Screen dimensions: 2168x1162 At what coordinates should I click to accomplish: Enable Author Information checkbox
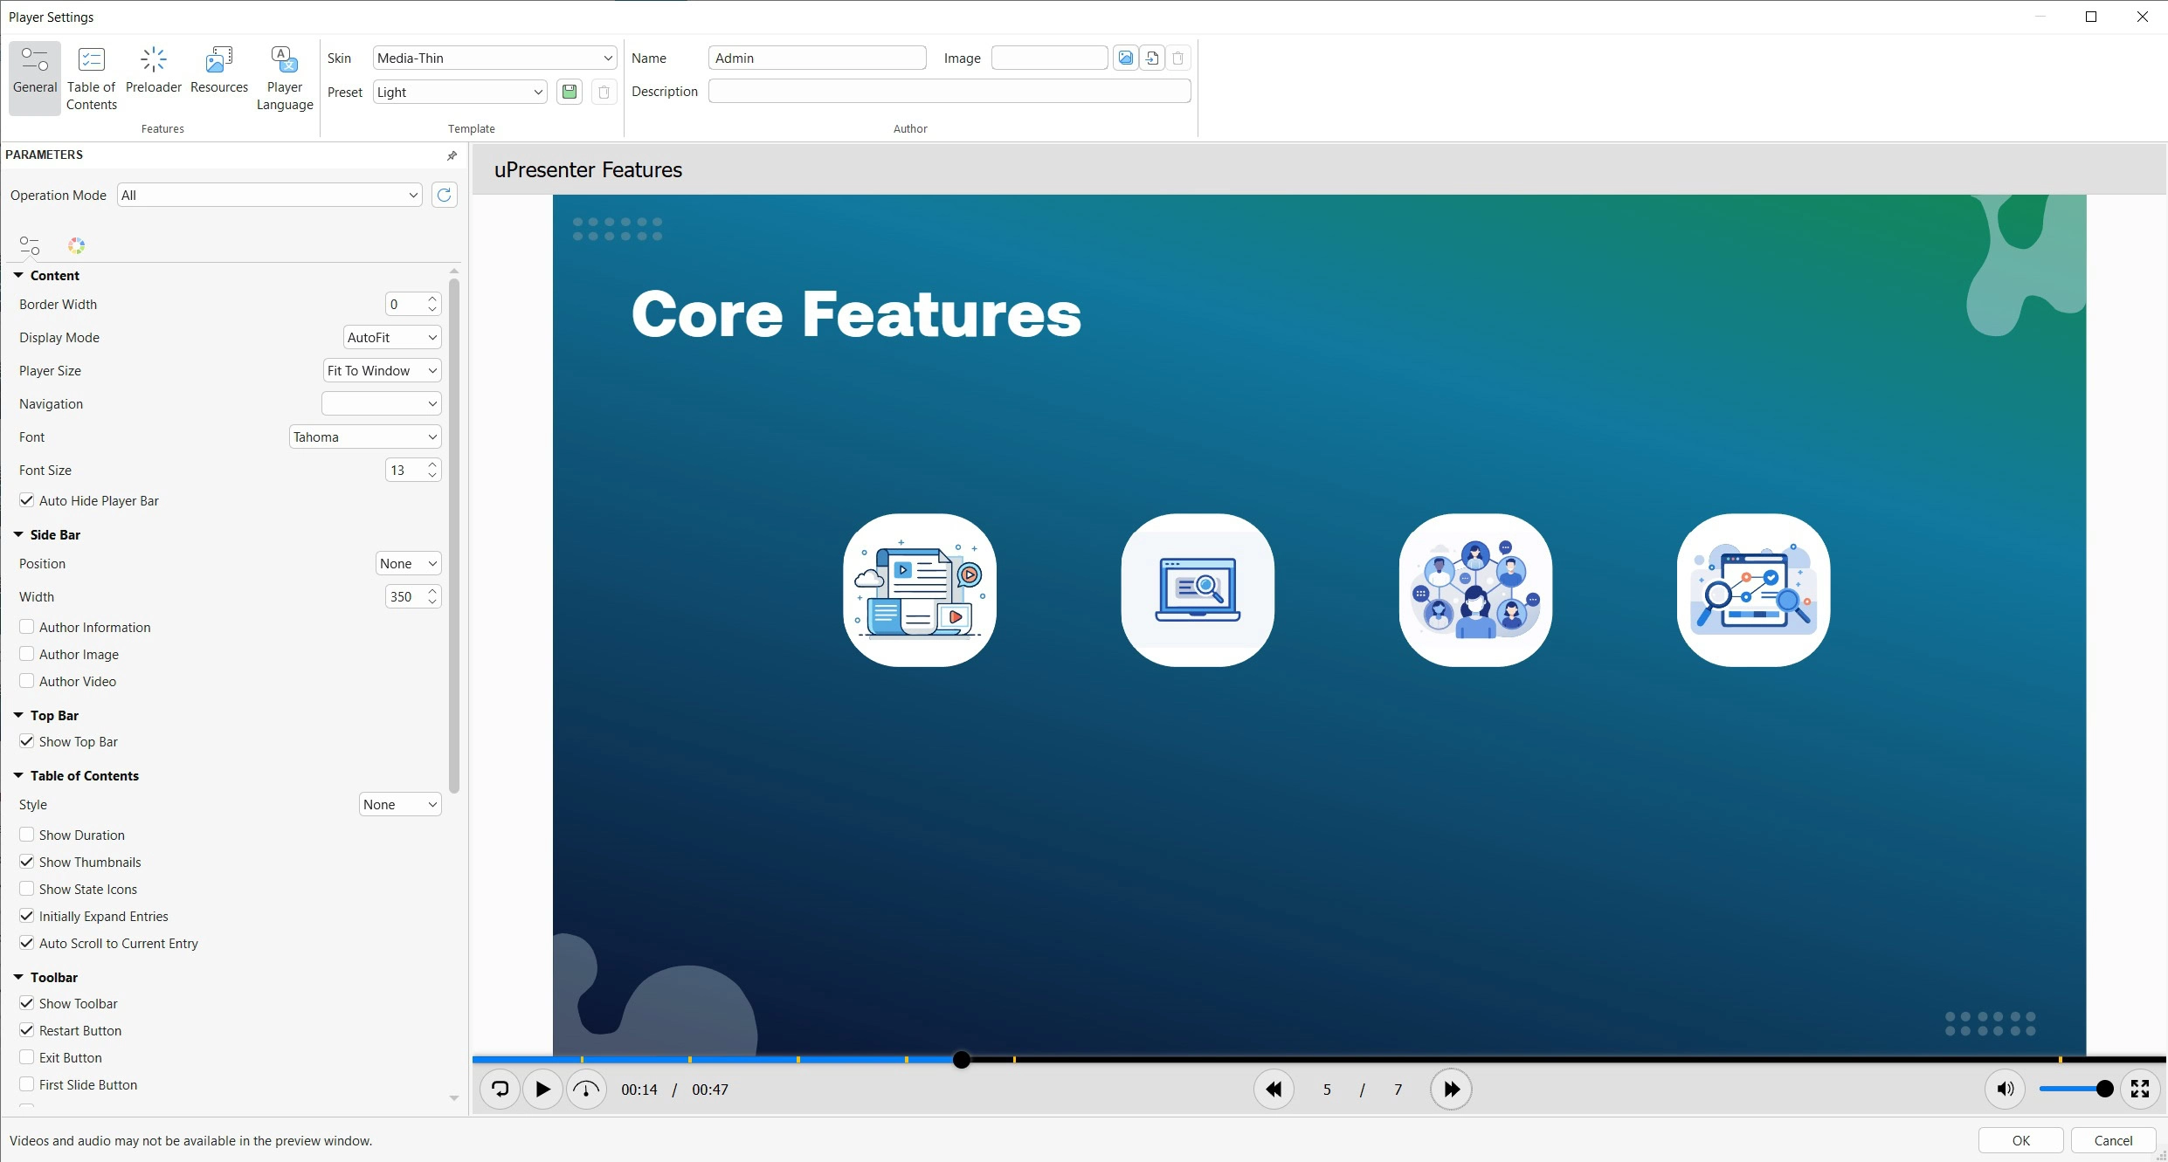[27, 627]
